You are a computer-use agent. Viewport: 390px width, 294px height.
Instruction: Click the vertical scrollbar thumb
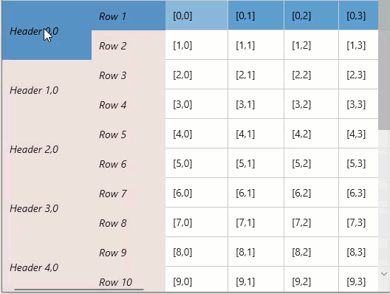tap(384, 65)
